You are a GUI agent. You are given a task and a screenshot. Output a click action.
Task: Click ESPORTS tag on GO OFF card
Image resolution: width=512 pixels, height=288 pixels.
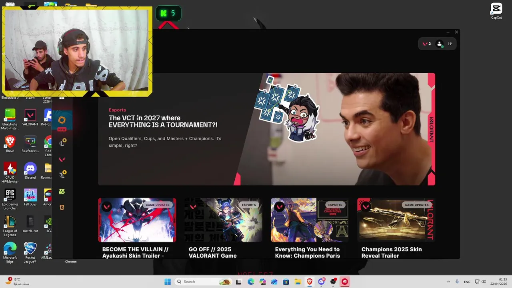tap(249, 205)
